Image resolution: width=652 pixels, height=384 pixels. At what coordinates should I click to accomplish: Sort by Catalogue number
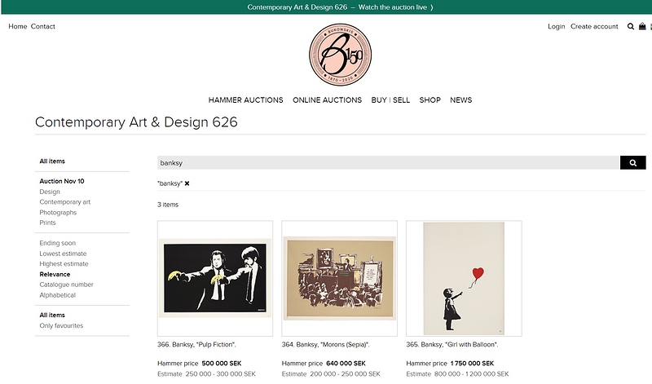[66, 285]
